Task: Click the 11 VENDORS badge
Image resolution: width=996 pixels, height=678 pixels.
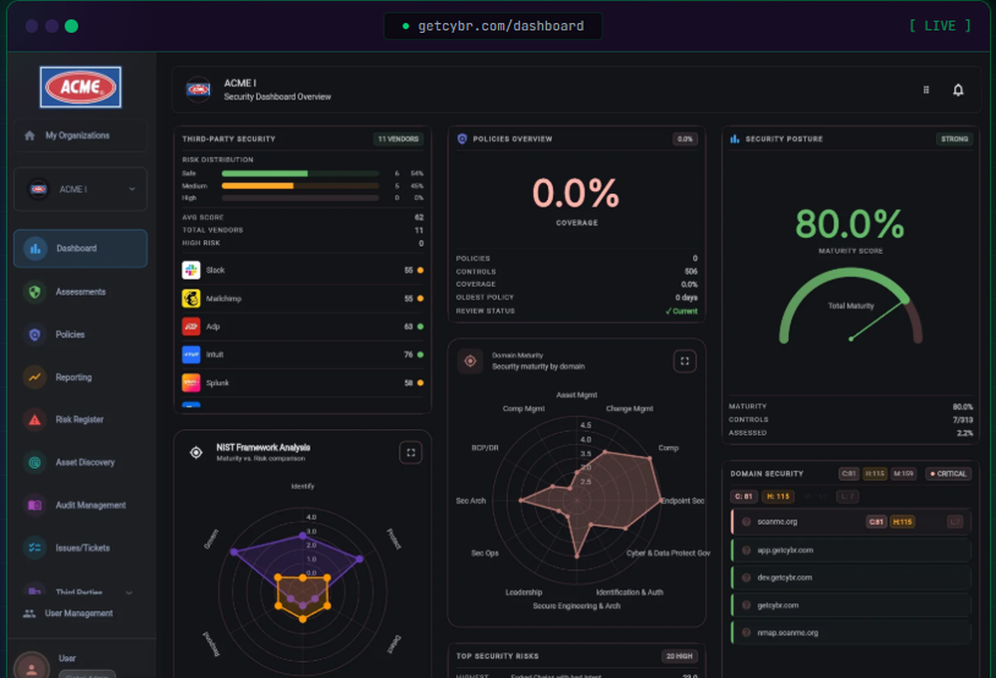Action: tap(398, 139)
